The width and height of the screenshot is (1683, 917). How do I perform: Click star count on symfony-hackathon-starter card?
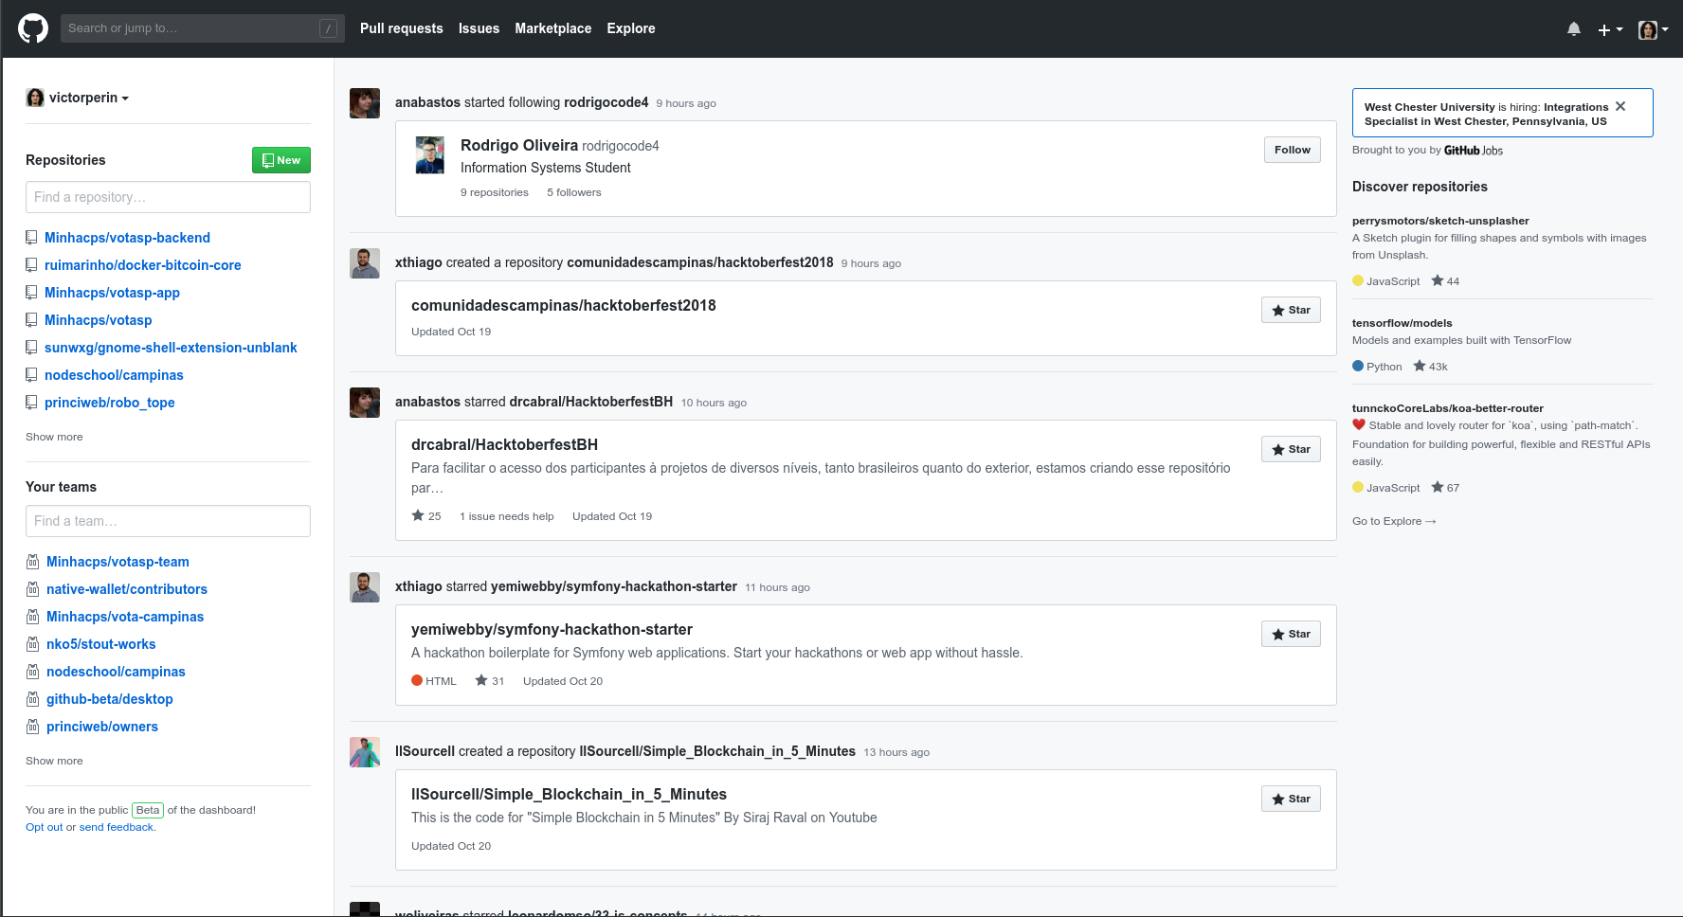490,681
